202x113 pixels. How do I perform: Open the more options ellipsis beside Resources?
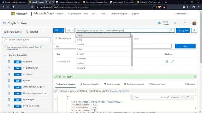coord(43,32)
